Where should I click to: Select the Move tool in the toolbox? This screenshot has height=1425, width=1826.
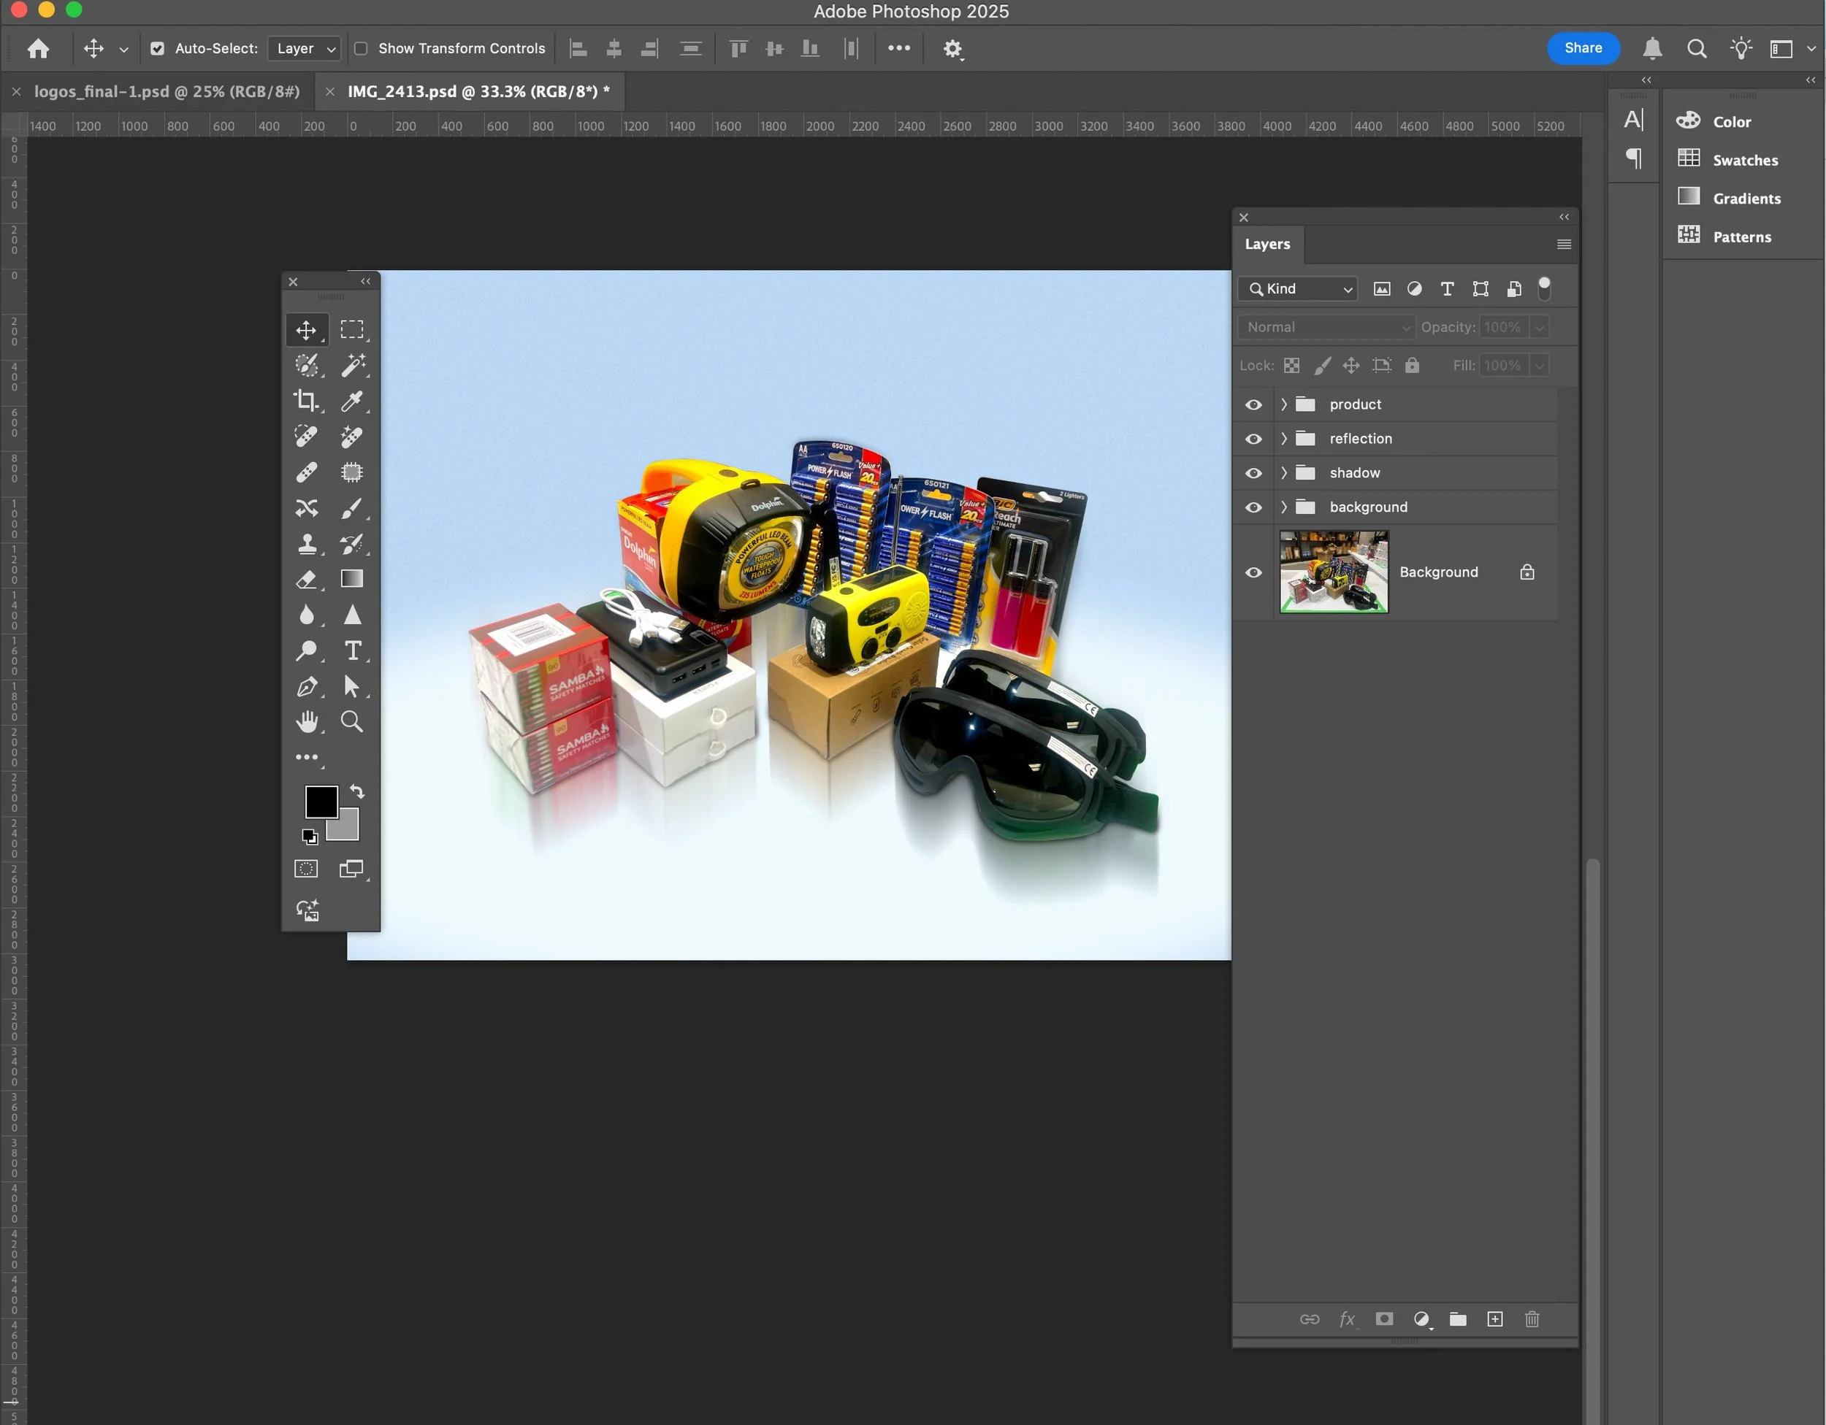pyautogui.click(x=306, y=330)
